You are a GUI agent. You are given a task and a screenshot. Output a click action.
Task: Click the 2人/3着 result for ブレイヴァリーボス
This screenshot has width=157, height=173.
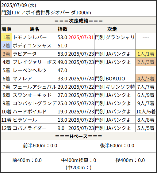tap(146, 62)
